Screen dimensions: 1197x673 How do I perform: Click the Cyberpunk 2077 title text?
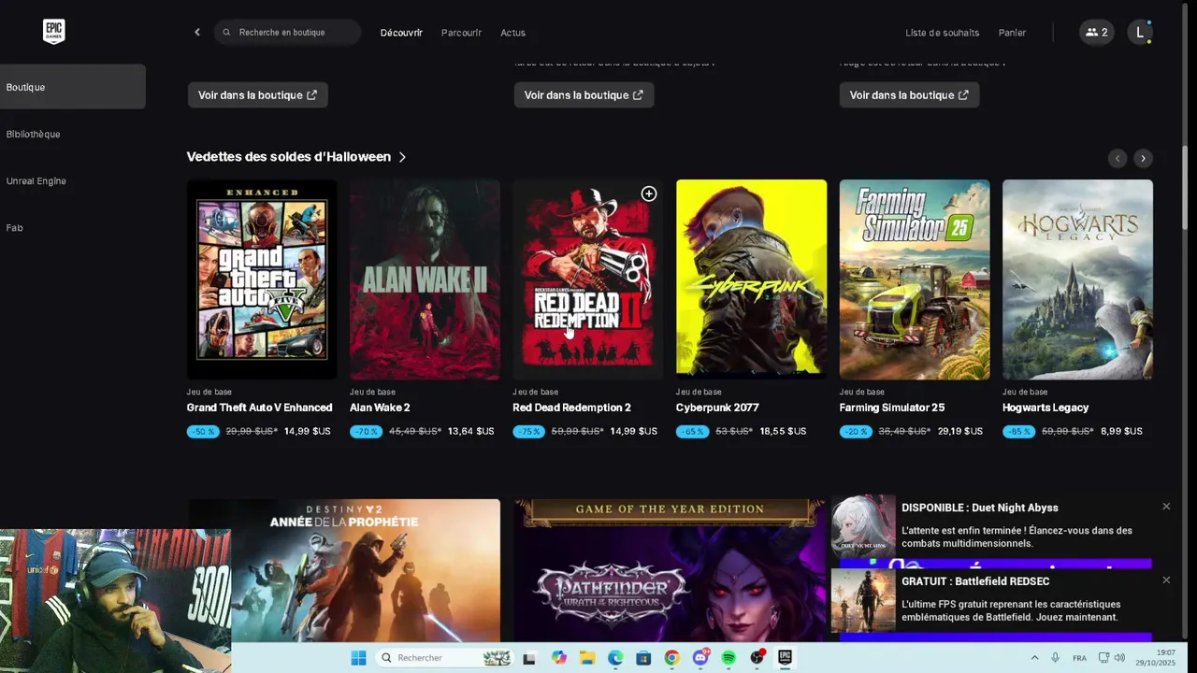717,408
